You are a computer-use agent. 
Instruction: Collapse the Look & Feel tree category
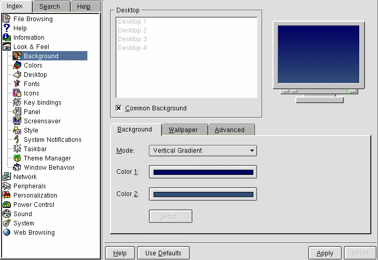[7, 47]
